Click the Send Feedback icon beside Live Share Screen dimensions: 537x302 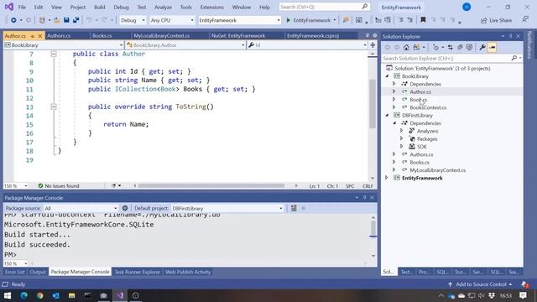[x=525, y=20]
